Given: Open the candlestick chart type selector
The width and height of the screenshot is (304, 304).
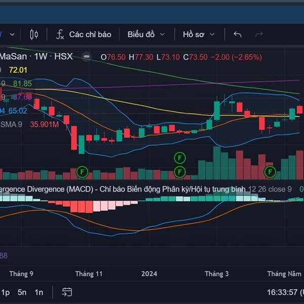Looking at the screenshot, I should coord(34,34).
